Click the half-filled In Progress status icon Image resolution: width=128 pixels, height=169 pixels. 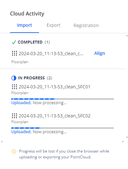(14, 78)
